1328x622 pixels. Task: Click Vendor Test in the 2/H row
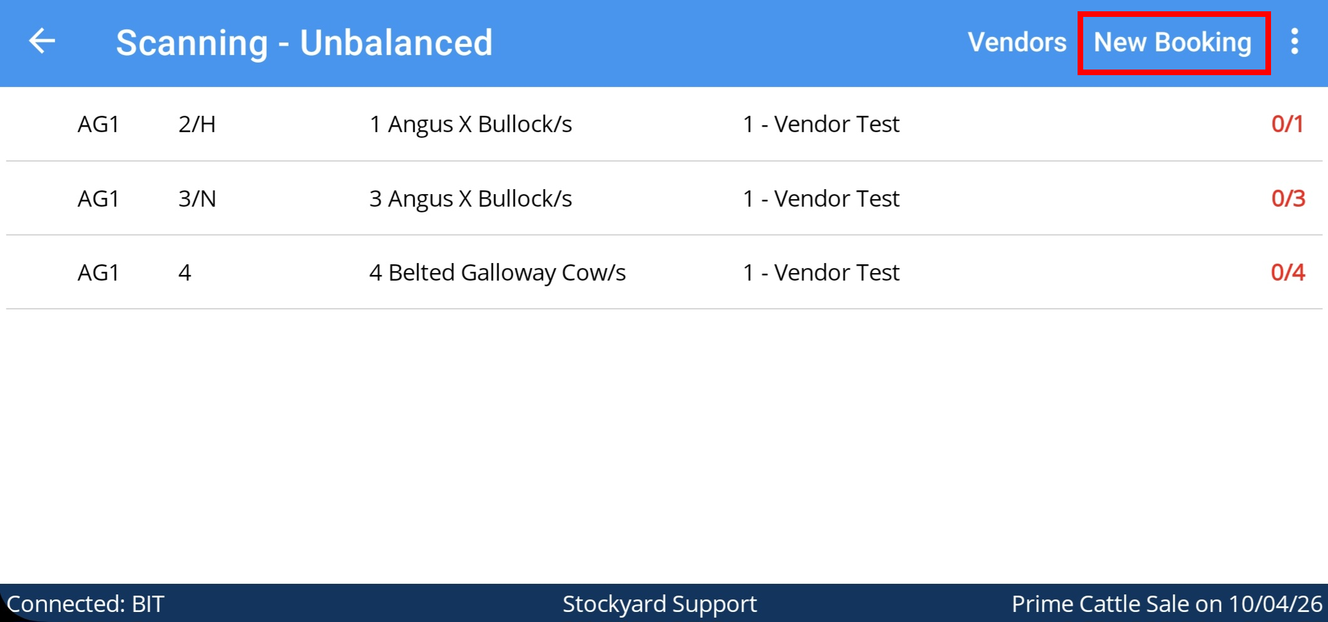tap(821, 124)
